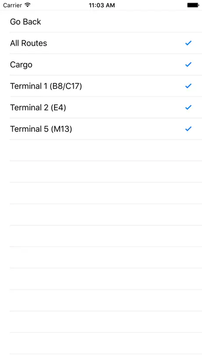Click the M13 stop code text
Image resolution: width=202 pixels, height=359 pixels.
point(61,129)
